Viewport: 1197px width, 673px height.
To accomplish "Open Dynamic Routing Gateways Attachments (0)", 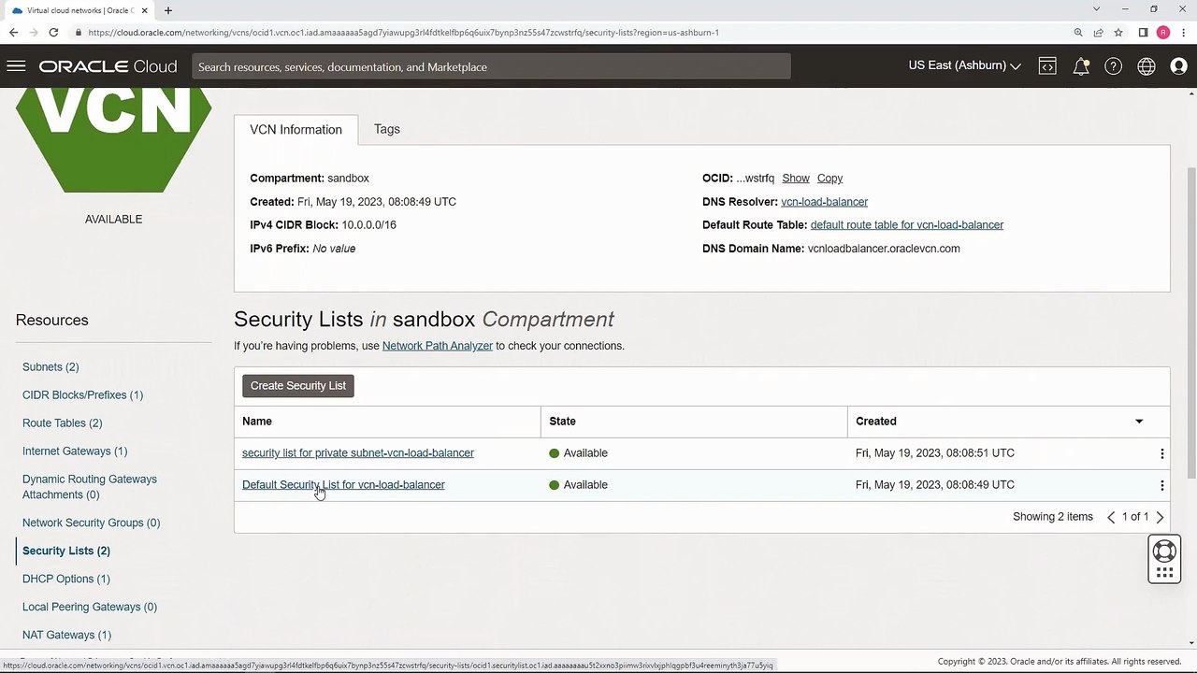I will (90, 487).
